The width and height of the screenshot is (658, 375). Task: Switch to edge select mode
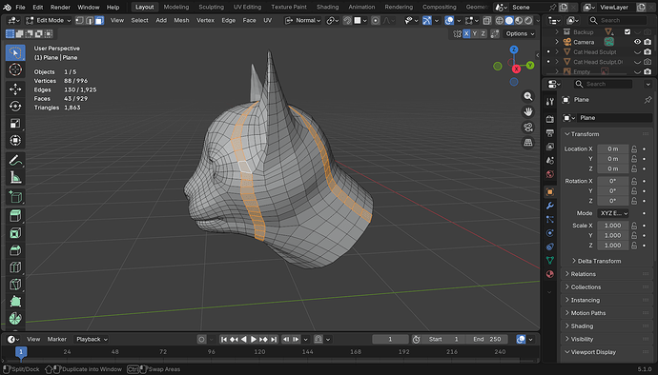coord(90,20)
